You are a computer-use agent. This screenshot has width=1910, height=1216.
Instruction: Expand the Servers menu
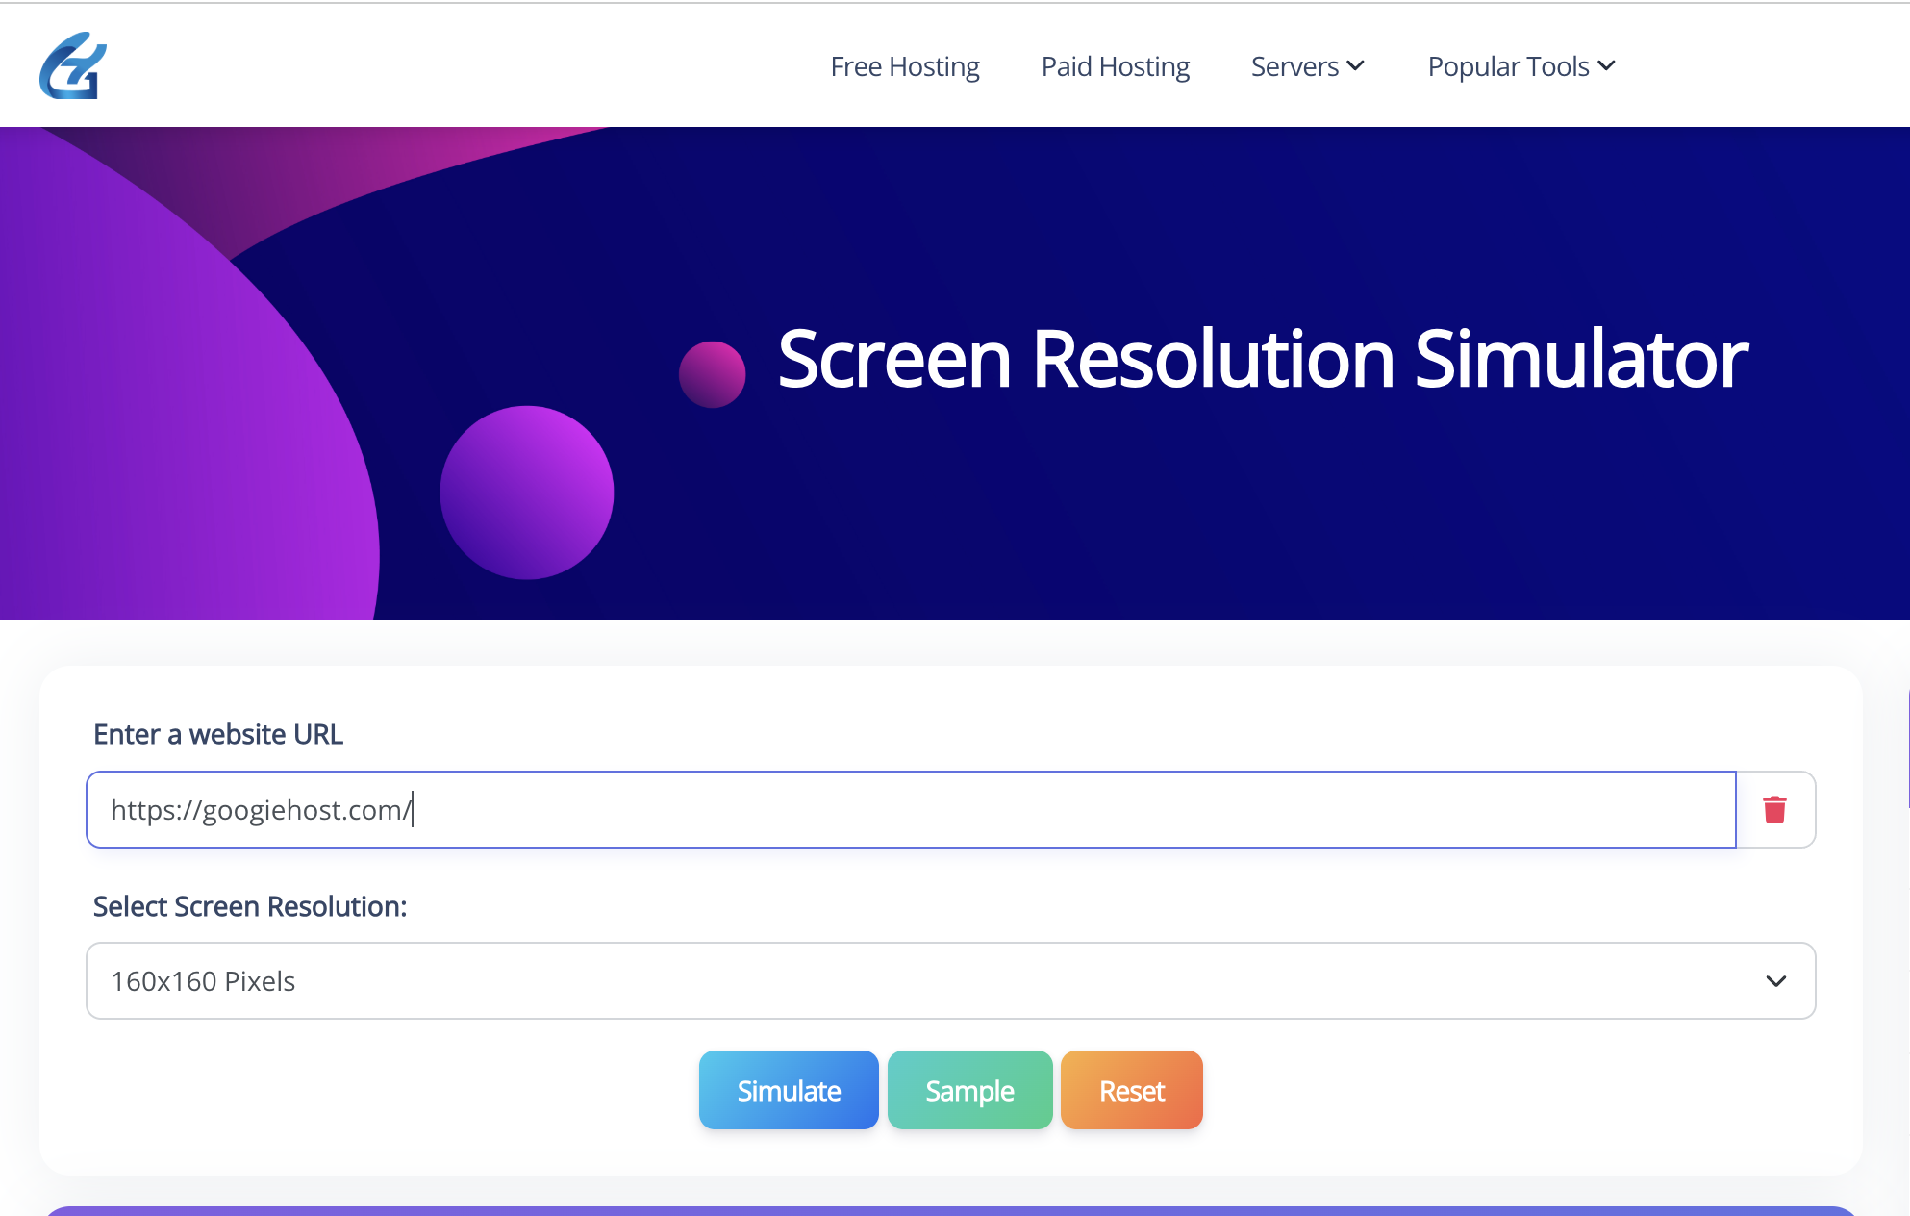click(1294, 66)
